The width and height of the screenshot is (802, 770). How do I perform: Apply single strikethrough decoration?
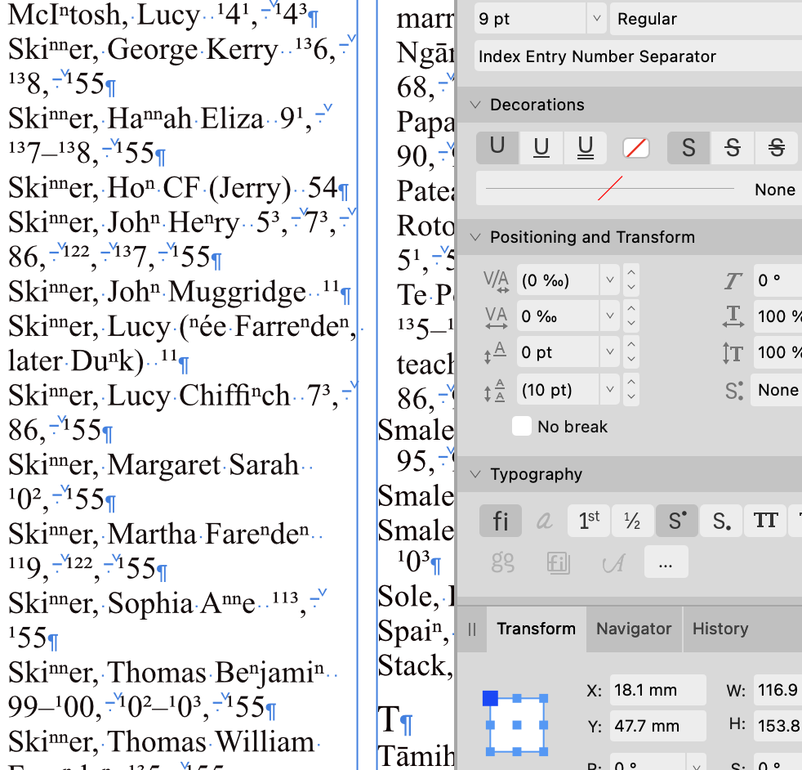(x=733, y=148)
